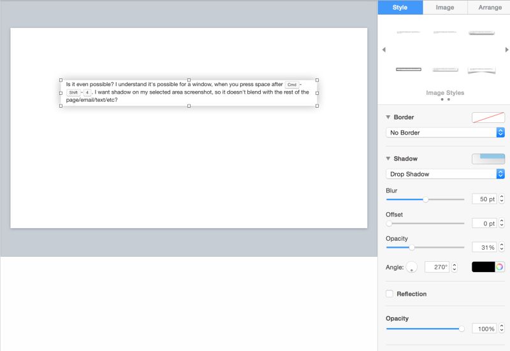Collapse the Shadow section triangle
This screenshot has height=351, width=510.
pyautogui.click(x=388, y=159)
